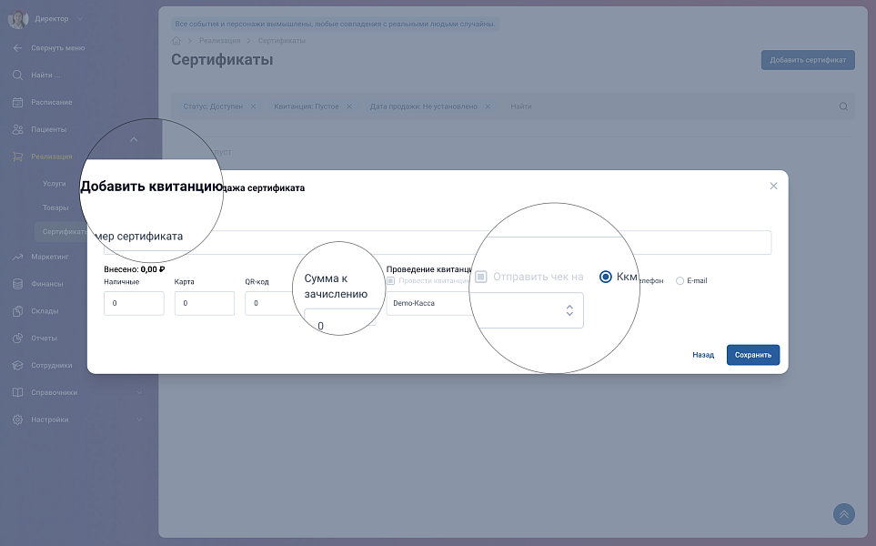The height and width of the screenshot is (546, 876).
Task: Remove the Статус: Доступен filter chip
Action: pos(253,106)
